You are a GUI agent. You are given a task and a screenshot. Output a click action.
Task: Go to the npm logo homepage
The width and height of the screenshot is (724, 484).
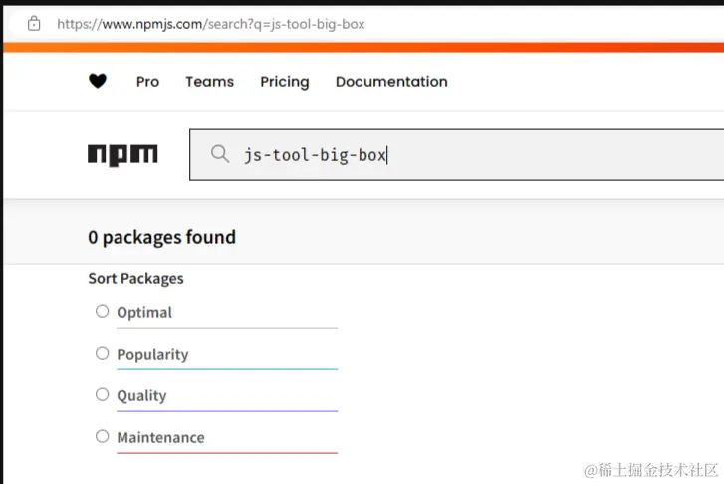click(x=122, y=154)
